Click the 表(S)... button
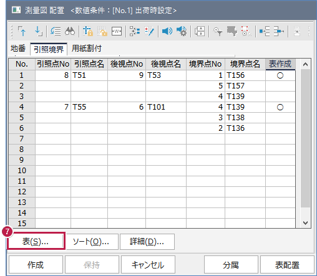 (36, 241)
